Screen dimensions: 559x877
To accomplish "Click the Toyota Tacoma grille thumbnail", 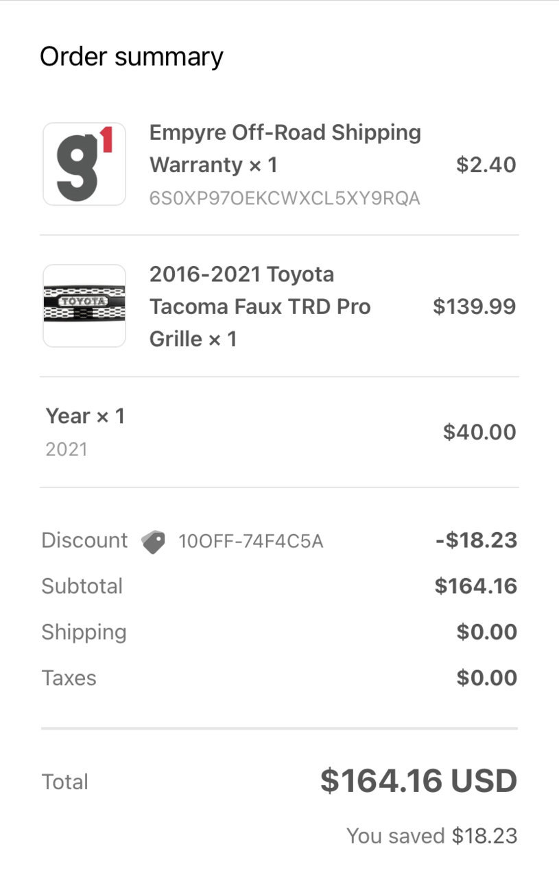I will [x=84, y=306].
